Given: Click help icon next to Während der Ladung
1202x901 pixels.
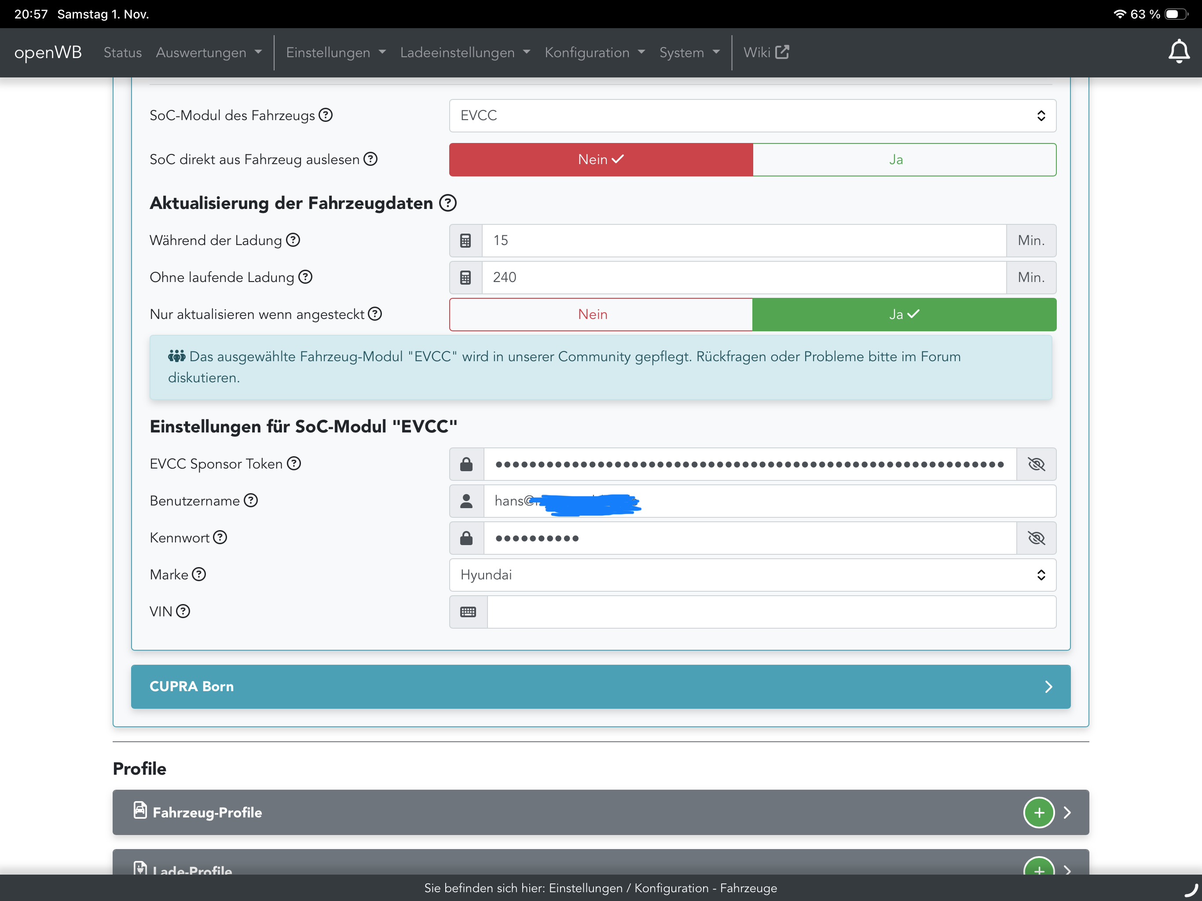Looking at the screenshot, I should tap(293, 240).
